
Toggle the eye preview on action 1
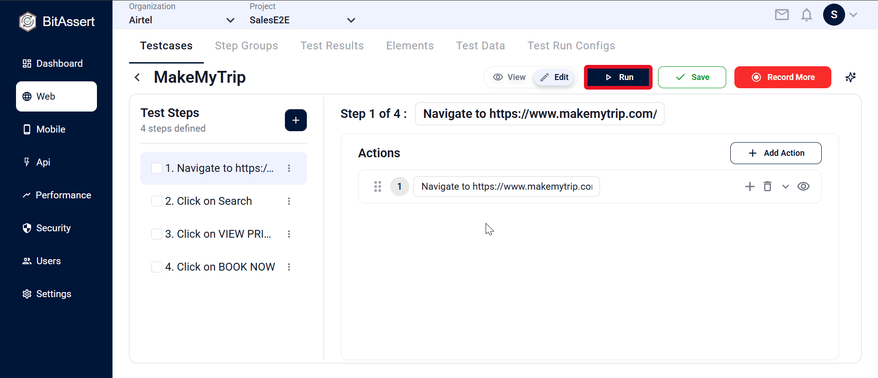pyautogui.click(x=803, y=186)
